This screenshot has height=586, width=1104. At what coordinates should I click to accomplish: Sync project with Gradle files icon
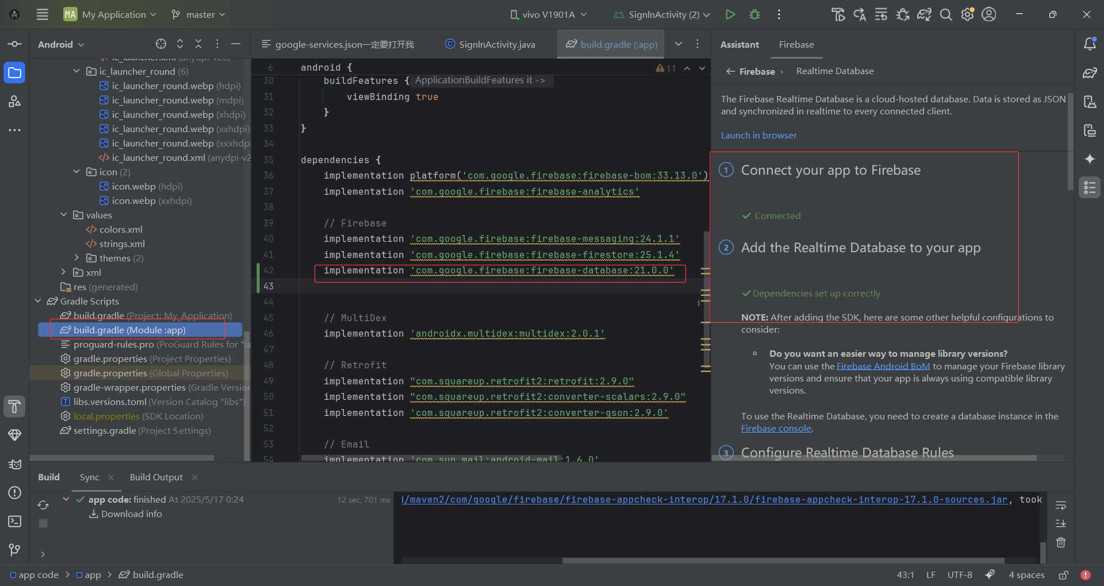pyautogui.click(x=924, y=14)
